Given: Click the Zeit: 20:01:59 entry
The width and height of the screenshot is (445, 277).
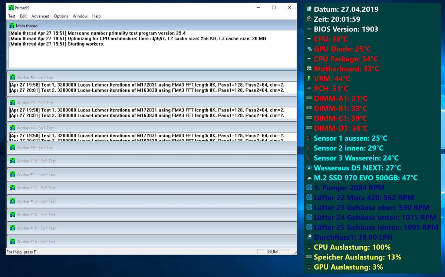Looking at the screenshot, I should [x=337, y=19].
